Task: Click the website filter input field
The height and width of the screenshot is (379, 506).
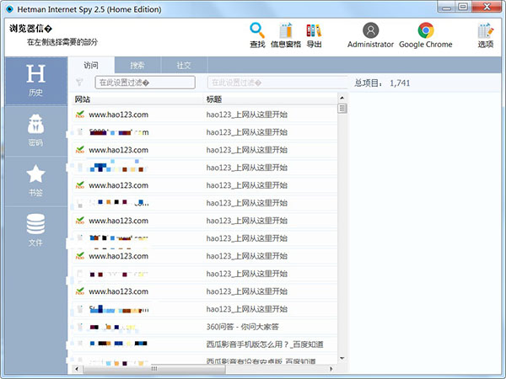Action: click(145, 83)
